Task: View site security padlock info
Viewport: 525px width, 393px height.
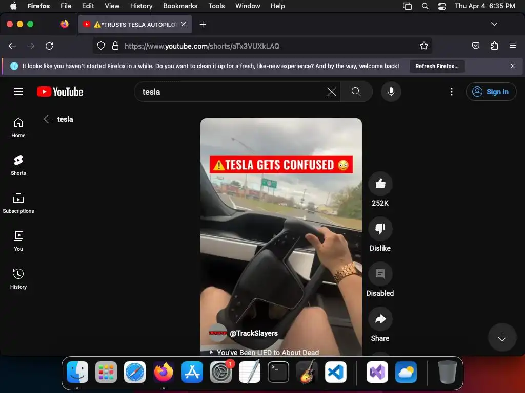Action: click(115, 46)
